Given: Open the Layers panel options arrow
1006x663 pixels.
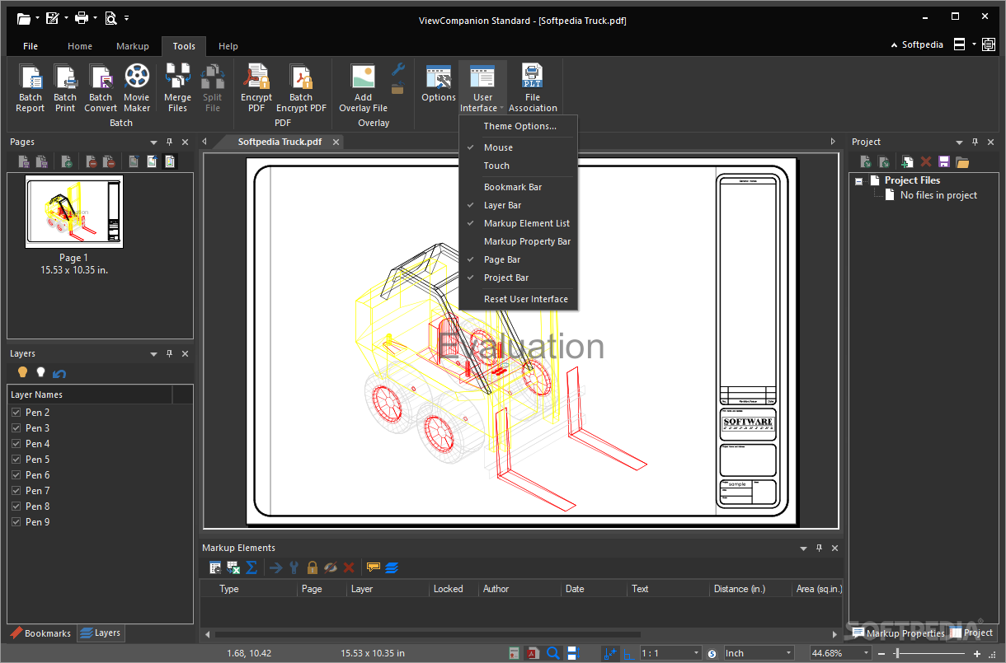Looking at the screenshot, I should (153, 354).
